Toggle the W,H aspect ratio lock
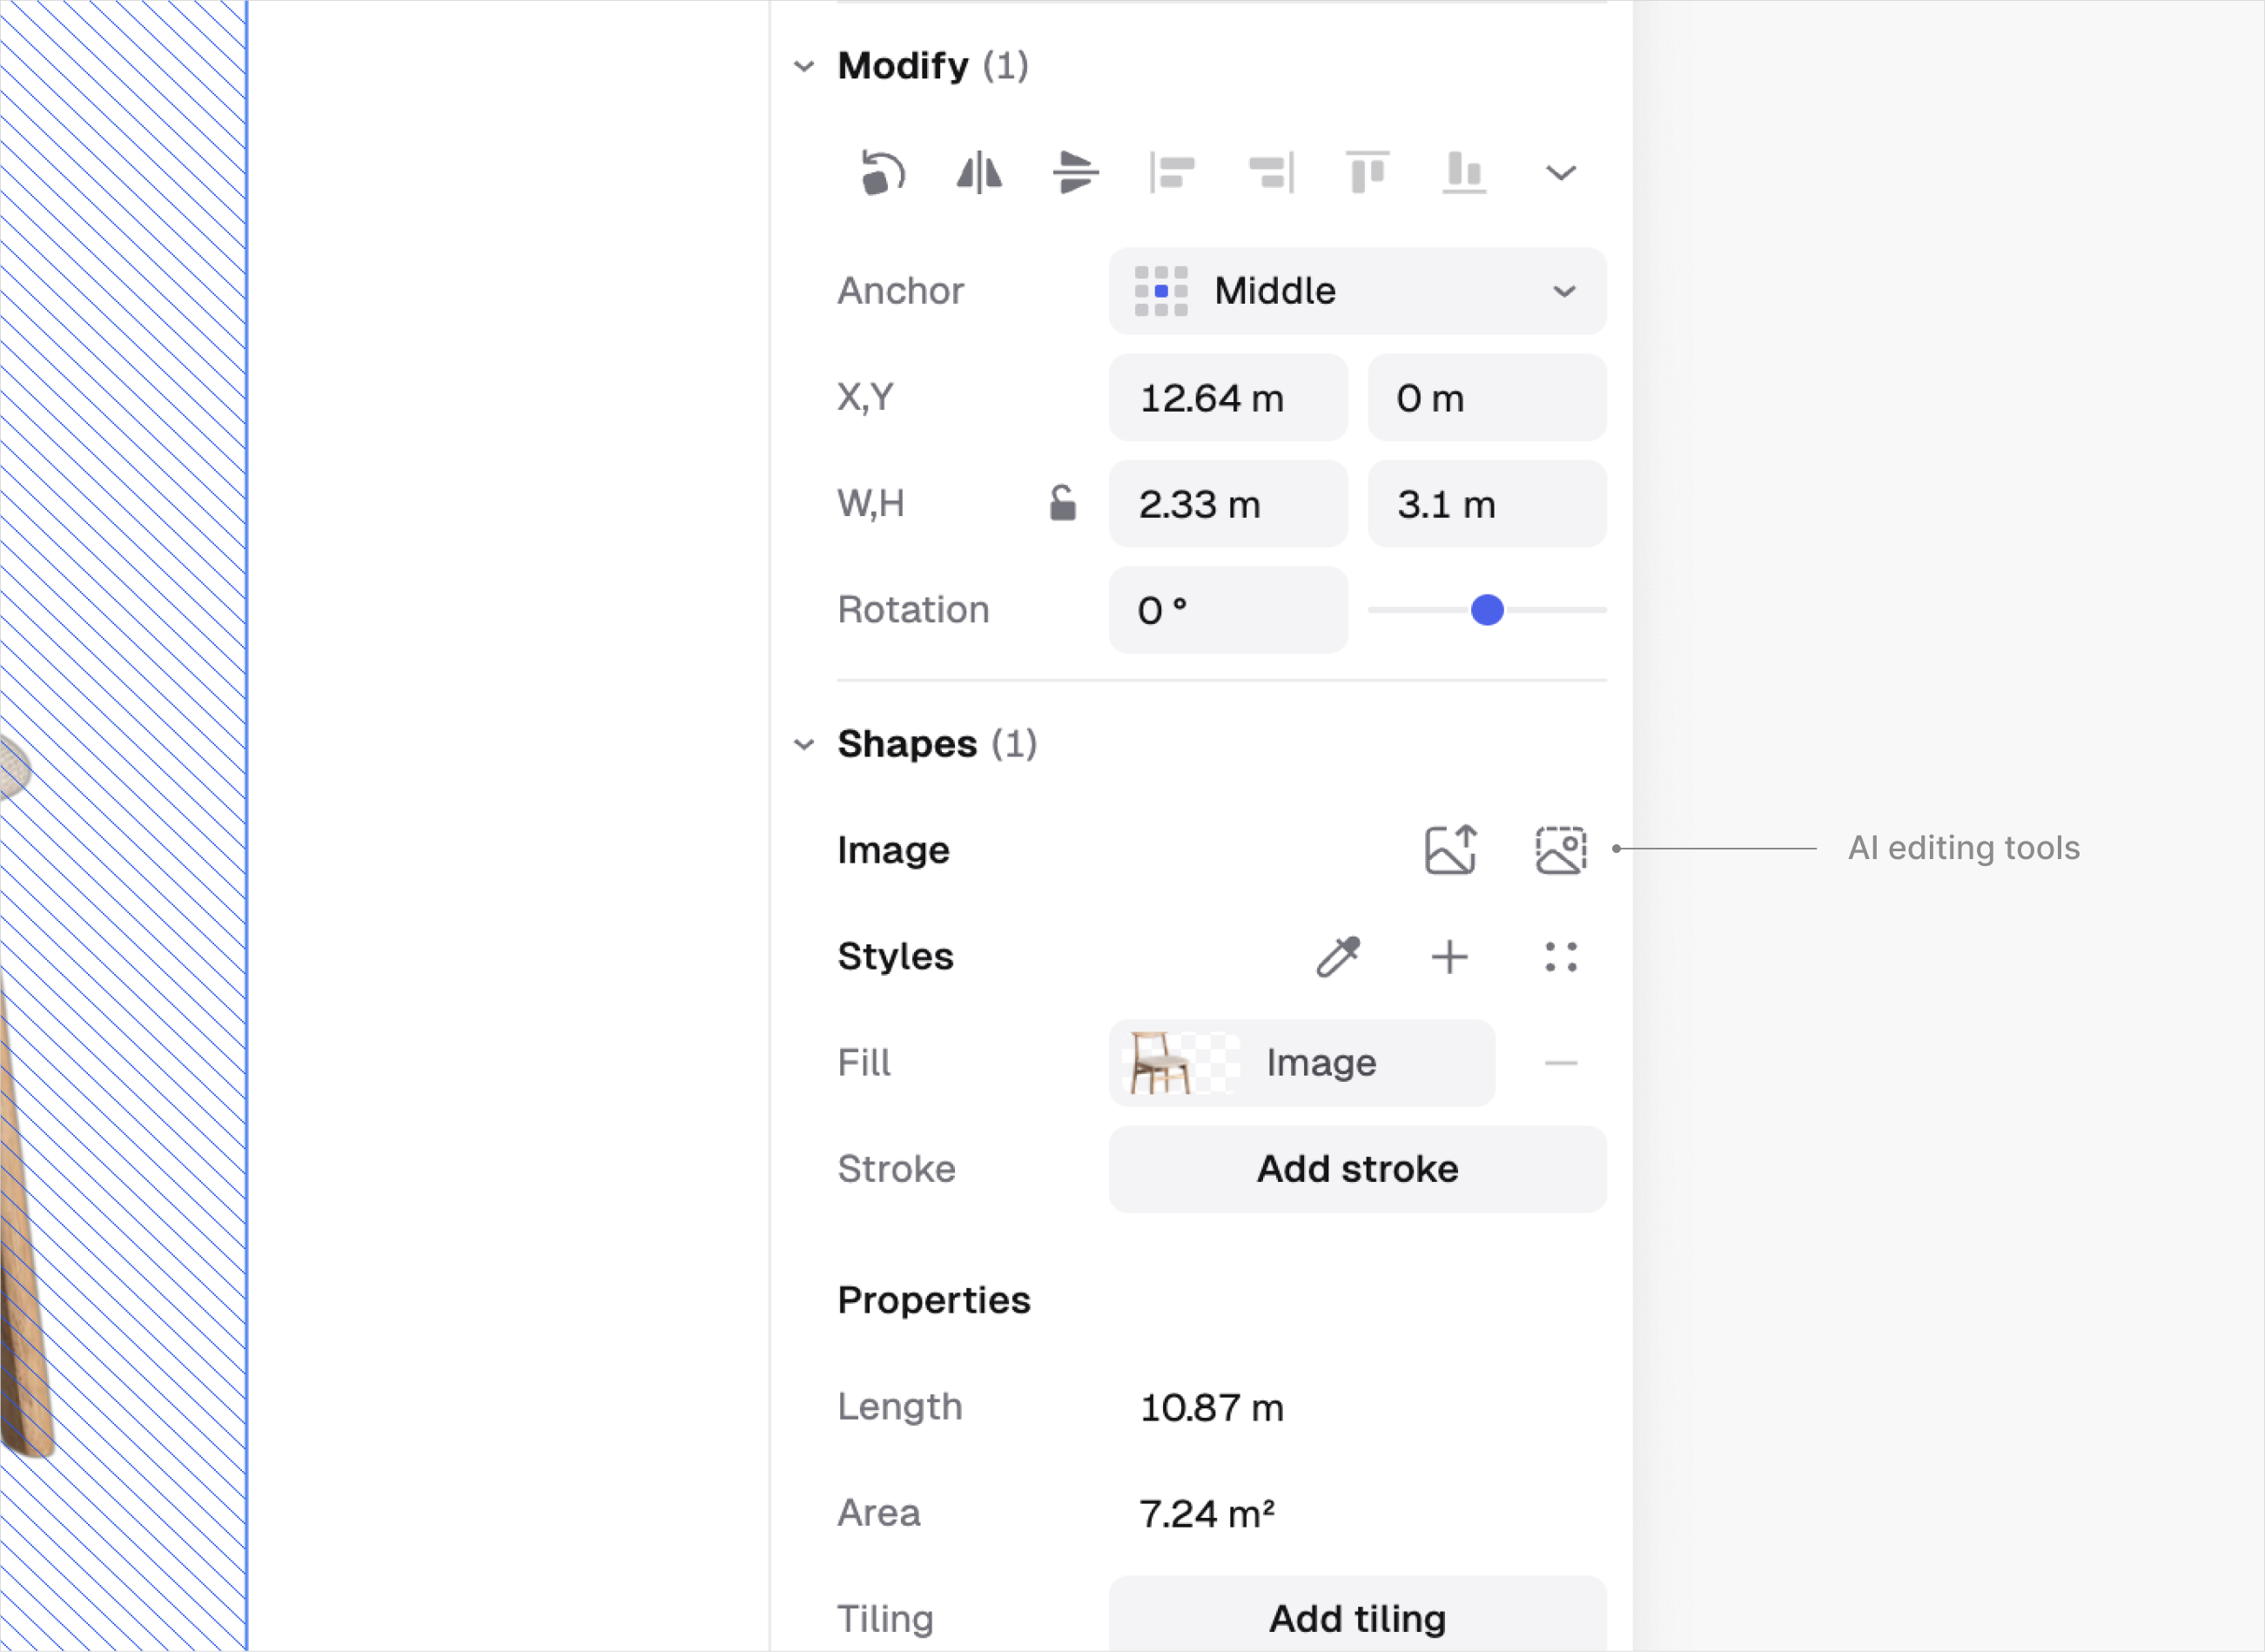 pyautogui.click(x=1062, y=503)
